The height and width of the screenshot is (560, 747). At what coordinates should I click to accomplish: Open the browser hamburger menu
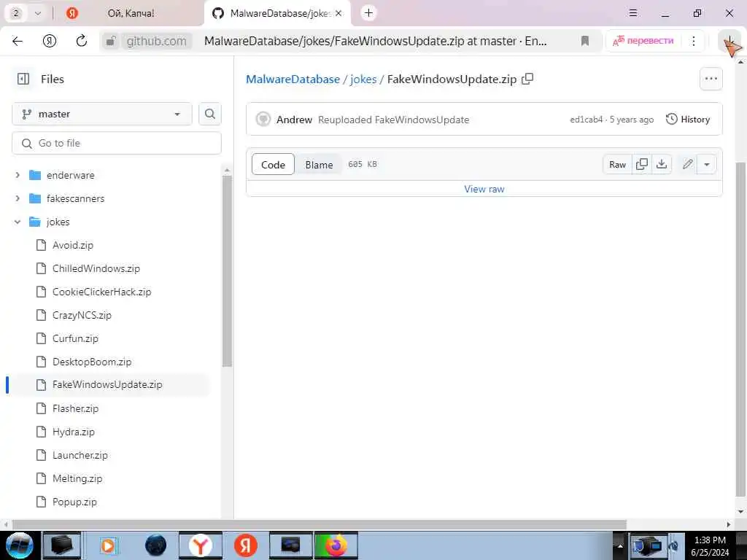632,13
